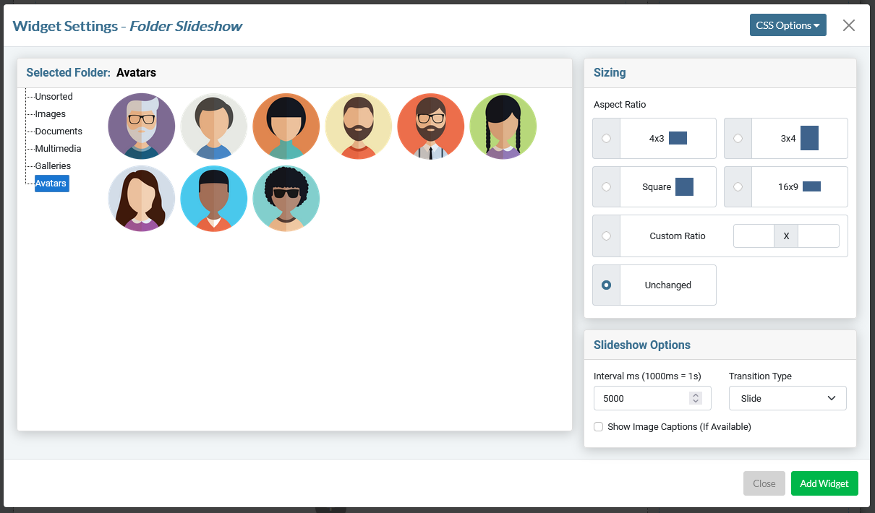Click the Custom Ratio label
Screen dimensions: 875x513
pos(678,236)
